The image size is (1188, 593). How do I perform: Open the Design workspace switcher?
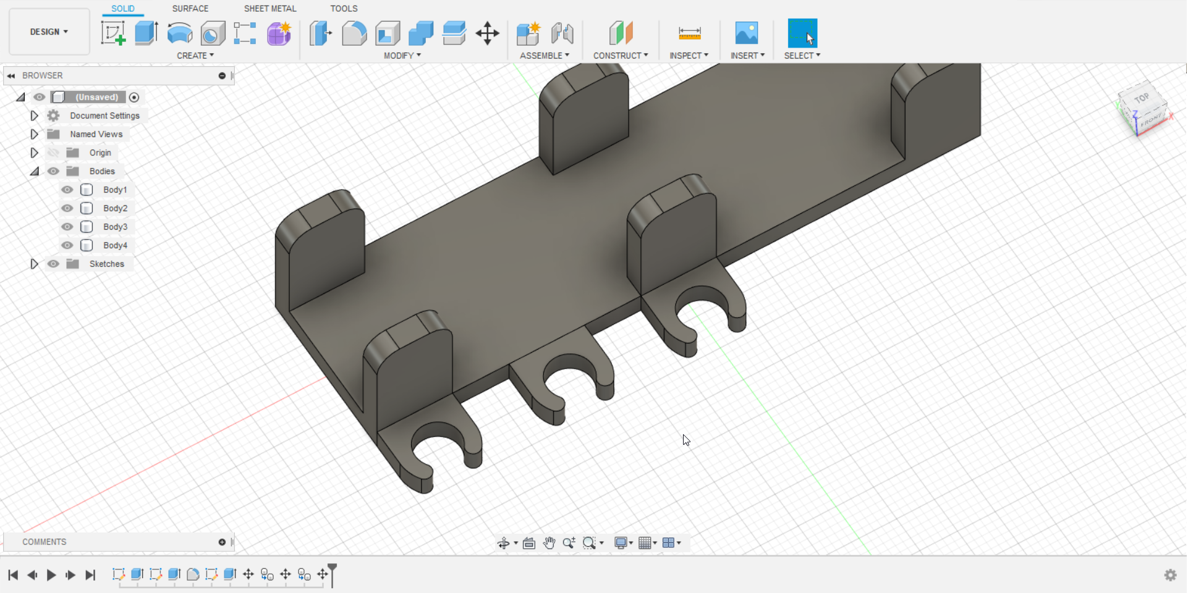49,32
